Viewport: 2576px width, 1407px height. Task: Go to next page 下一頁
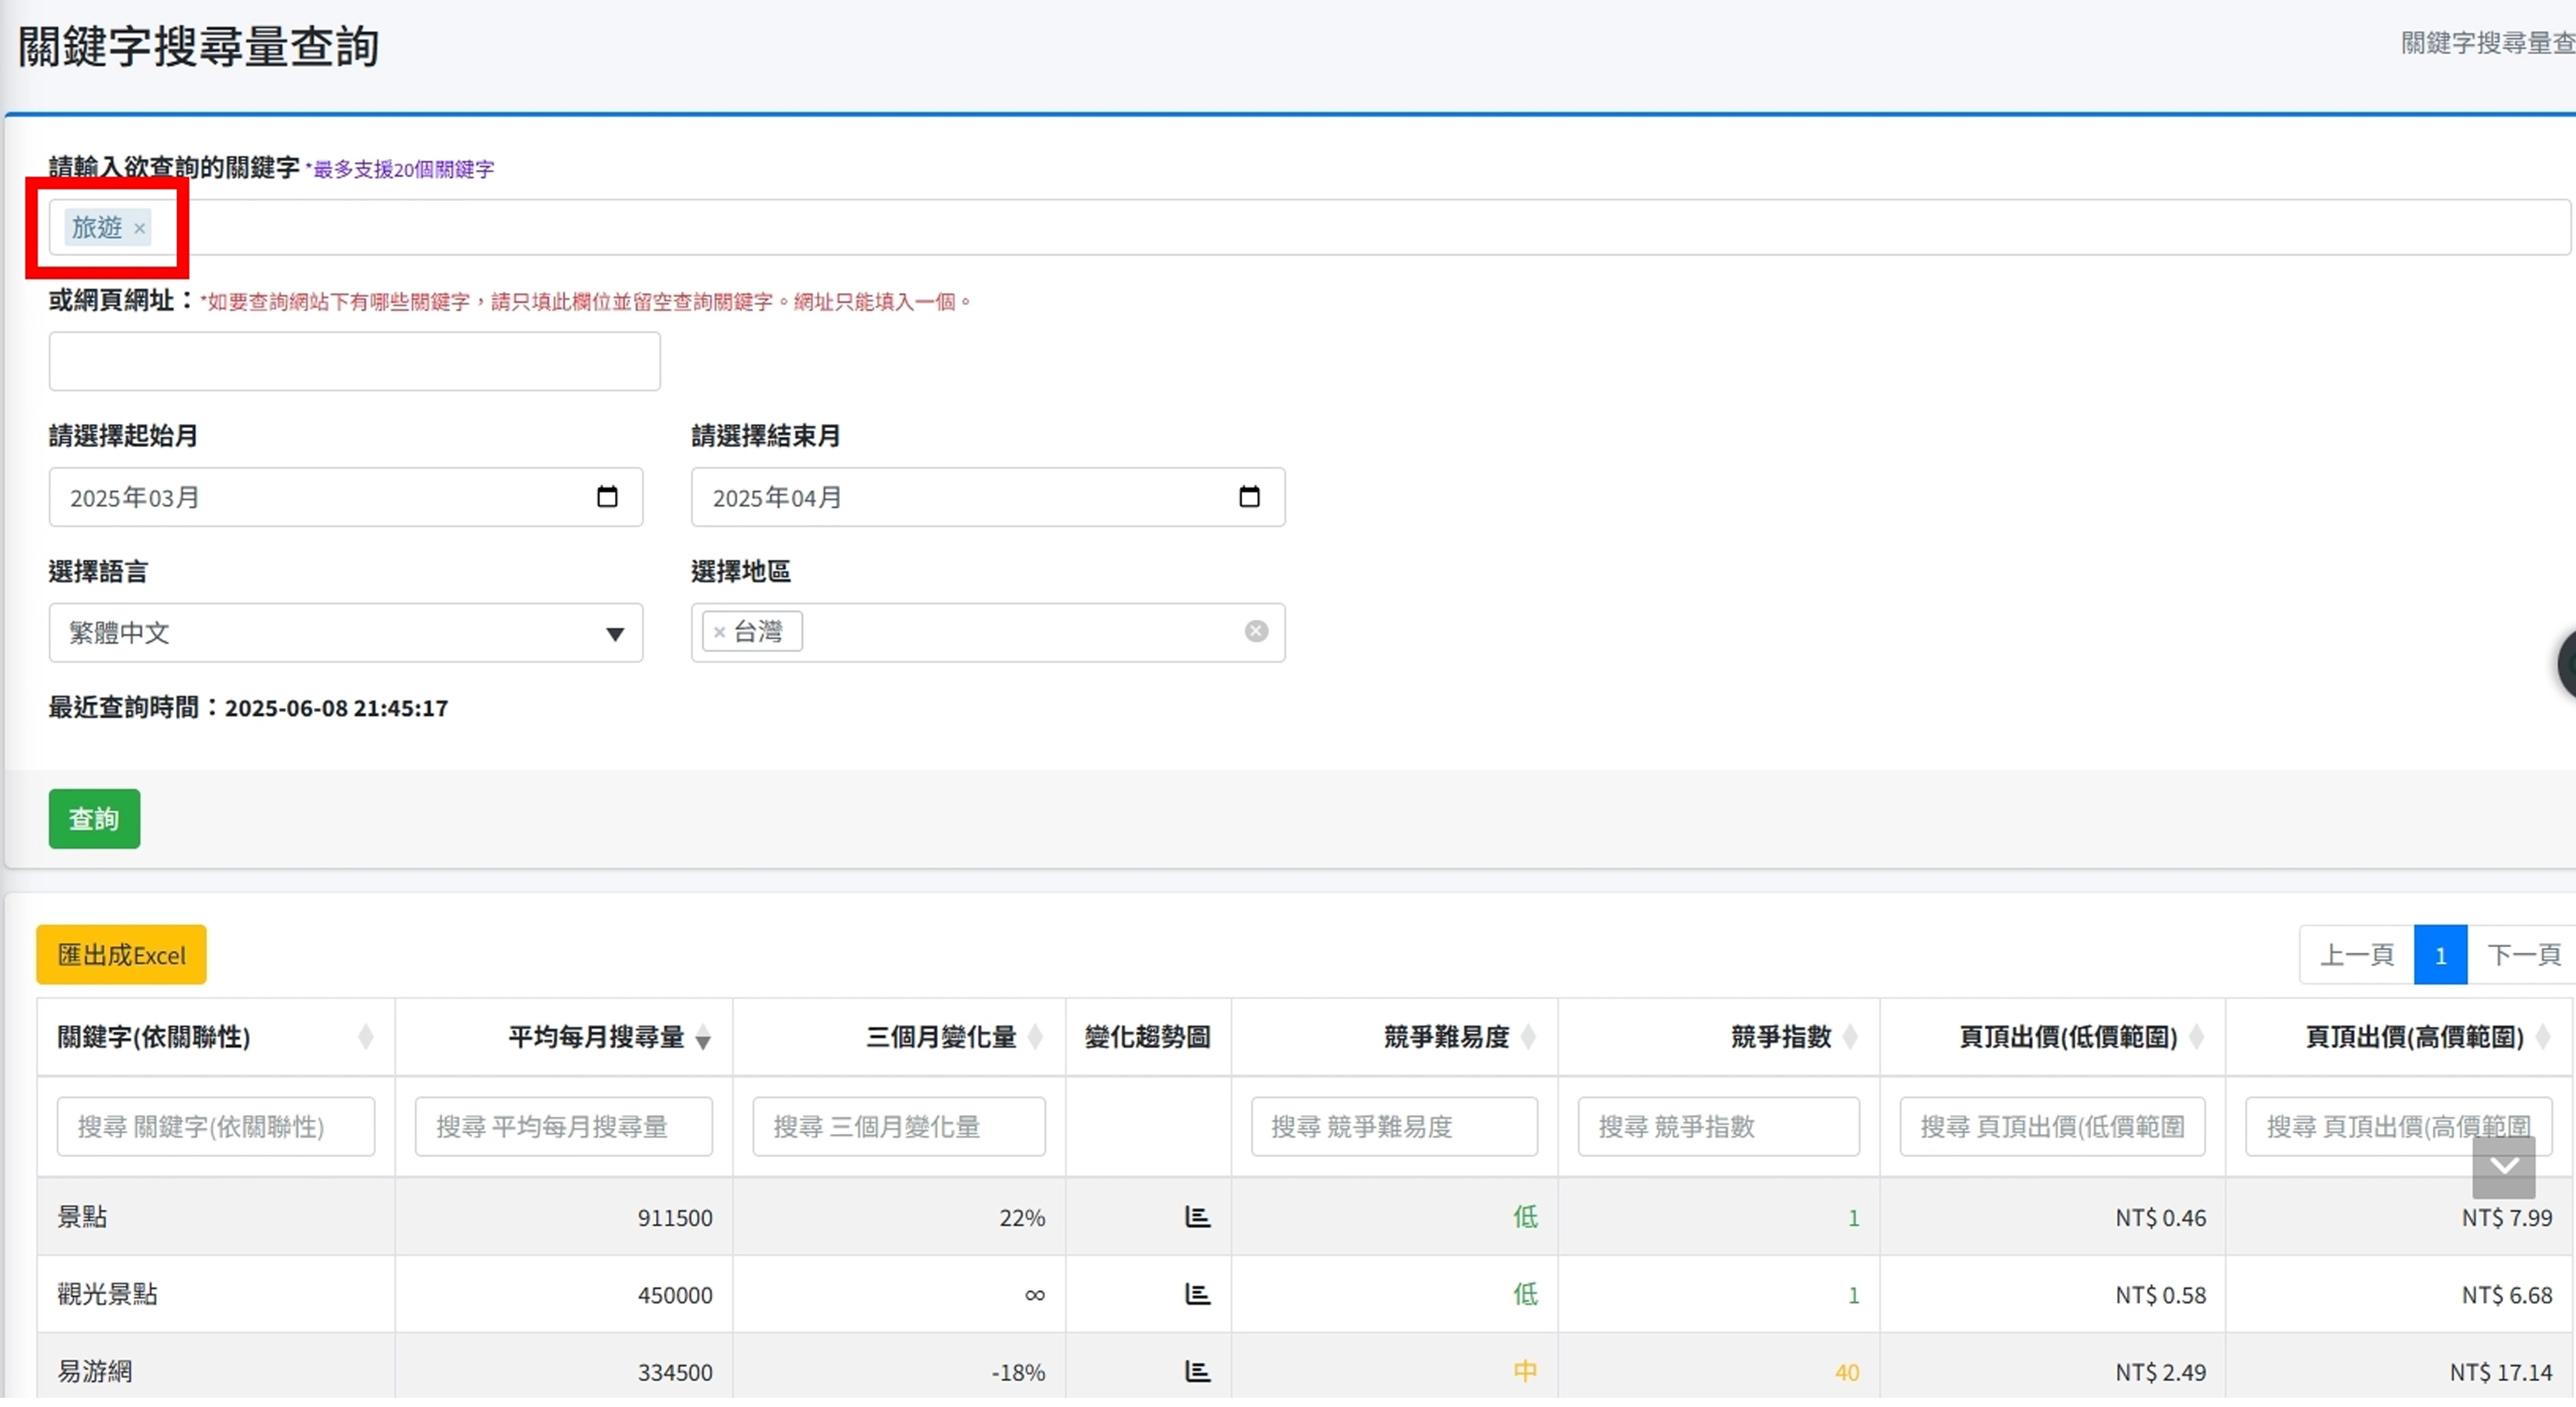2523,954
